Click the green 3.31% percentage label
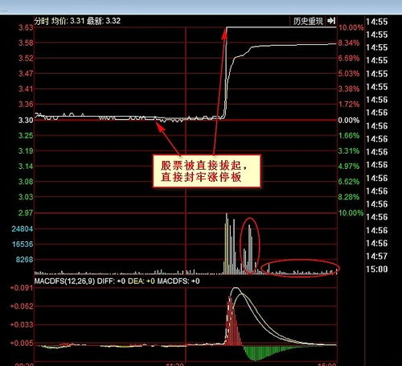 click(349, 151)
